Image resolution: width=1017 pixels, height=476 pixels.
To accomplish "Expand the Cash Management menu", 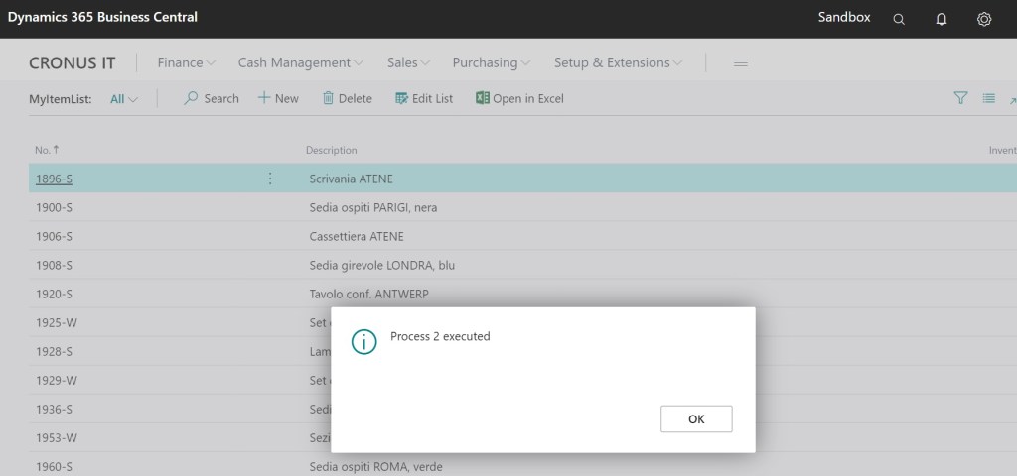I will coord(300,62).
